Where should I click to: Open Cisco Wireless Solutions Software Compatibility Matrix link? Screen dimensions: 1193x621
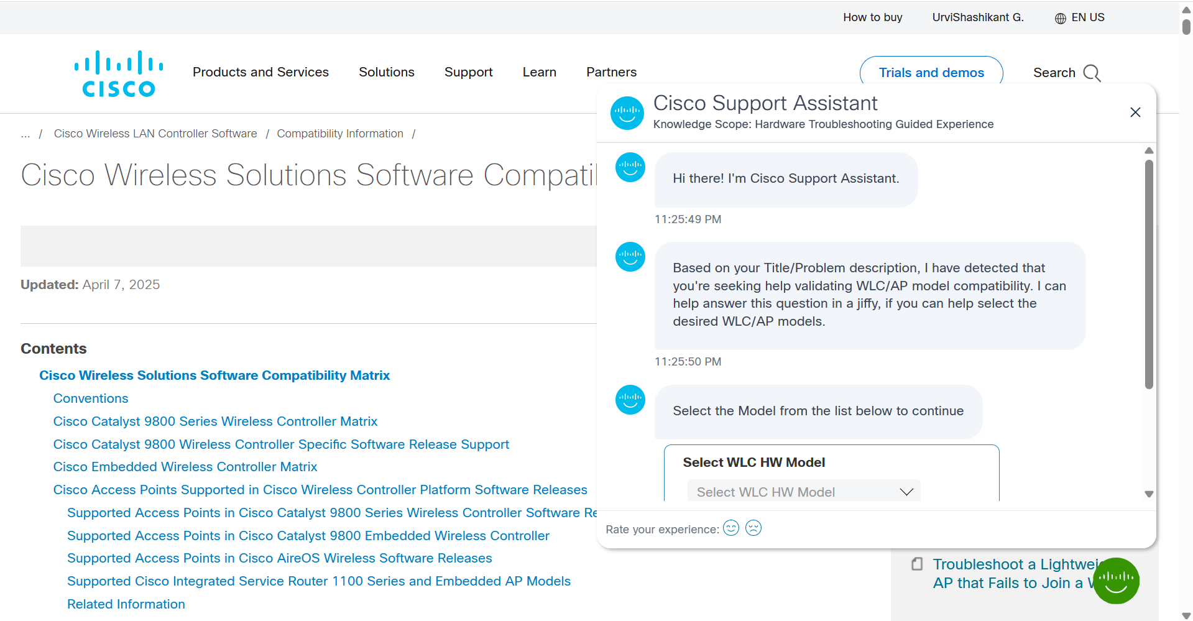point(214,375)
